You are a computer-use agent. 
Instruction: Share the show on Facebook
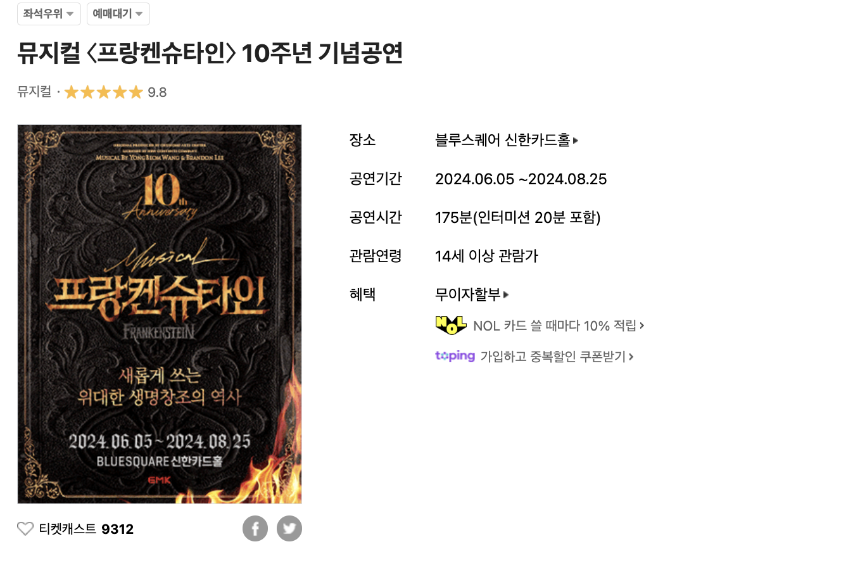[x=255, y=528]
